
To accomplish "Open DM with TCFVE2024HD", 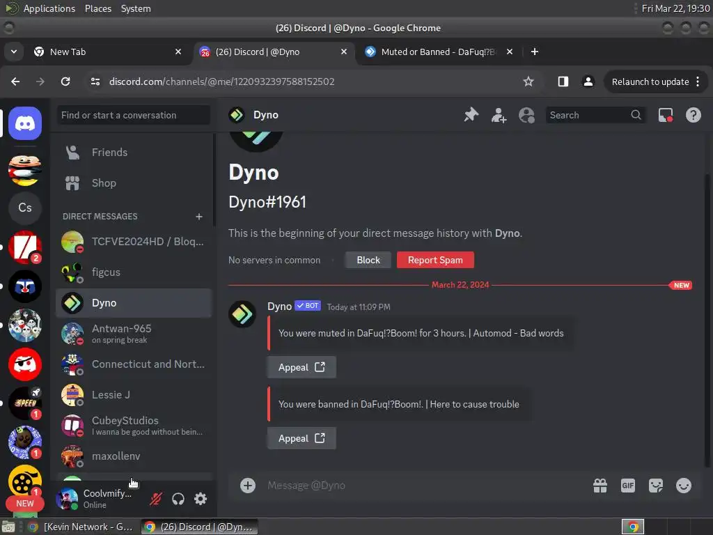I will click(134, 242).
